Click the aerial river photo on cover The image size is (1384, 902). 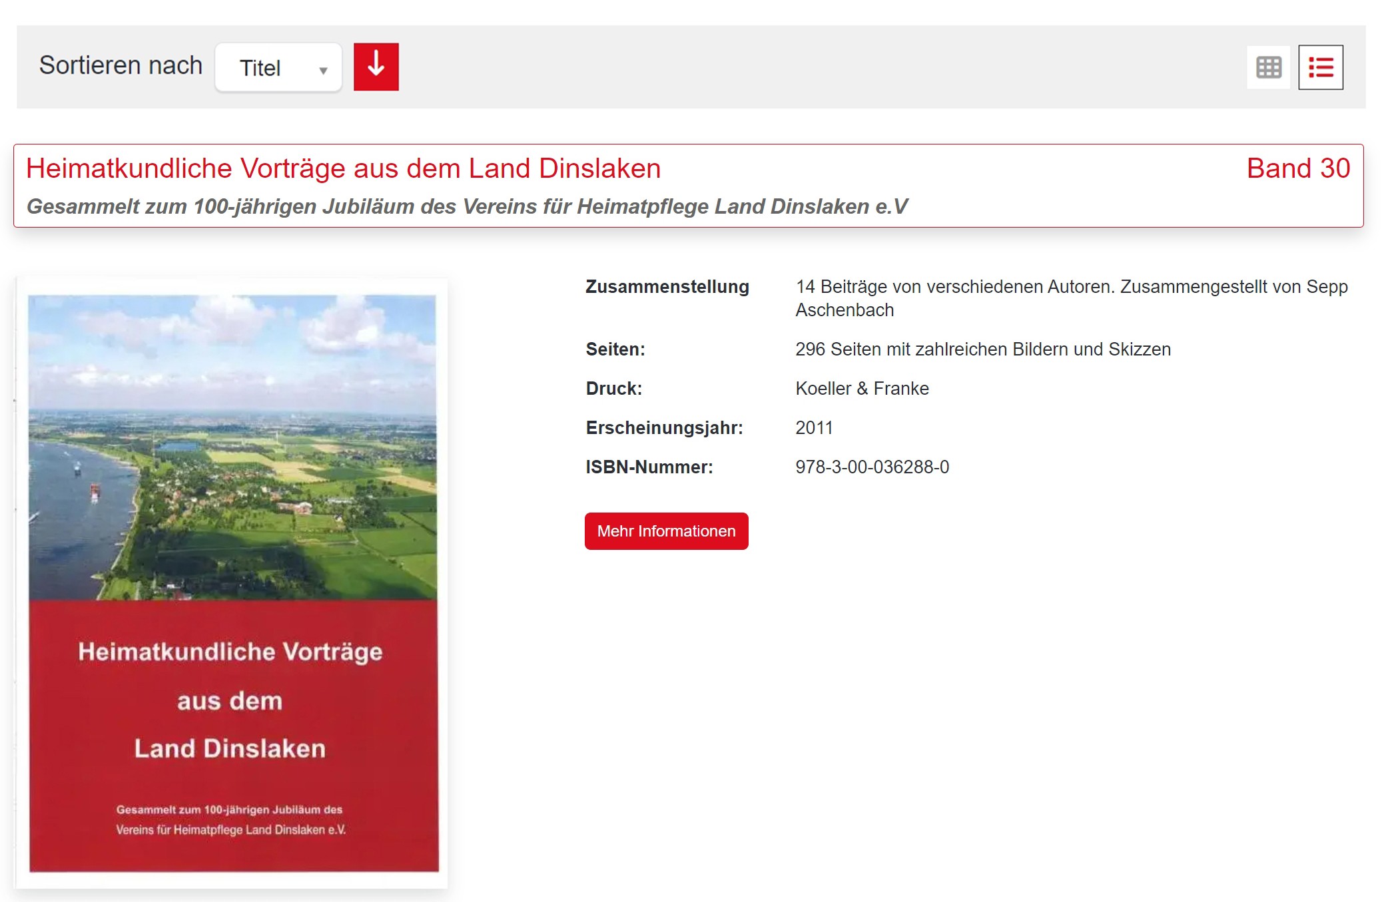click(232, 446)
